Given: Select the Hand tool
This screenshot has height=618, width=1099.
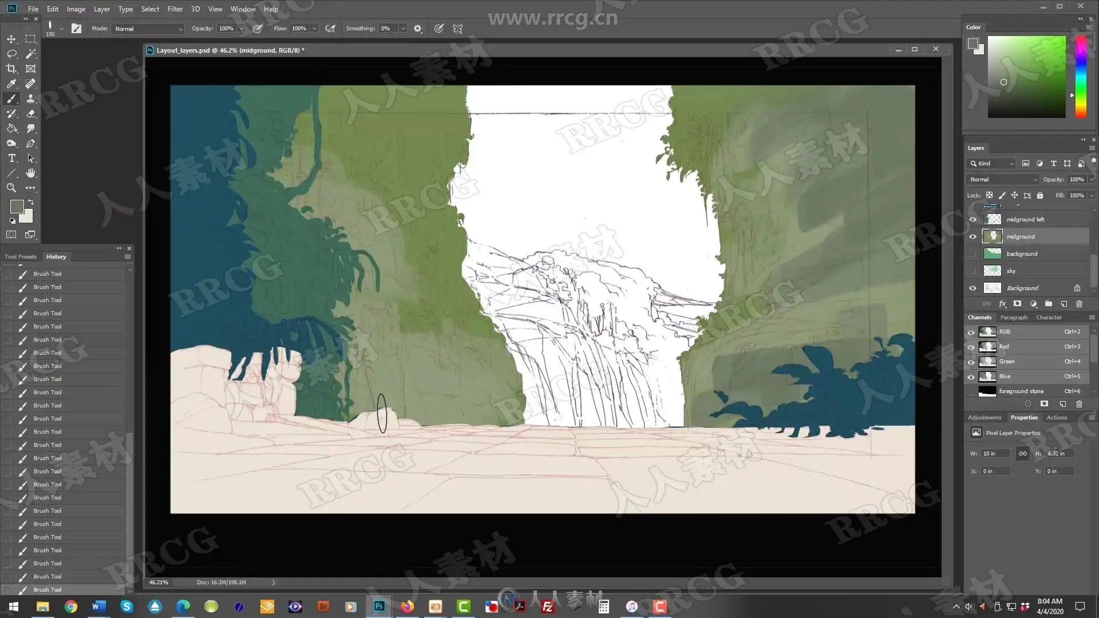Looking at the screenshot, I should click(30, 173).
